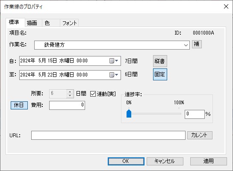Image resolution: width=233 pixels, height=171 pixels.
Task: Click the 自 date field showing 5月 15日
Action: (70, 61)
